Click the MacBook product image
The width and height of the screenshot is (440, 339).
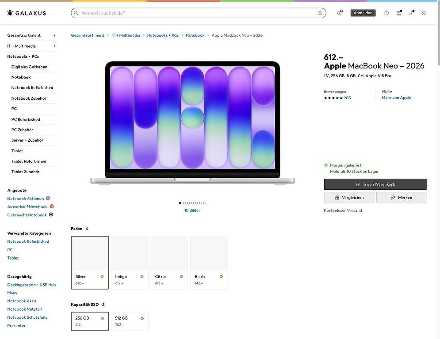click(x=192, y=123)
